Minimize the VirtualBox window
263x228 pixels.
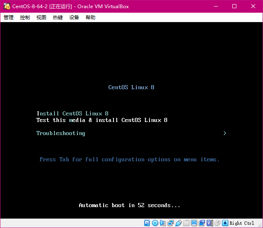click(216, 7)
